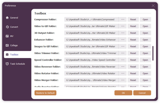This screenshot has height=103, width=160.
Task: Open the Compressor Folder location
Action: pos(145,19)
